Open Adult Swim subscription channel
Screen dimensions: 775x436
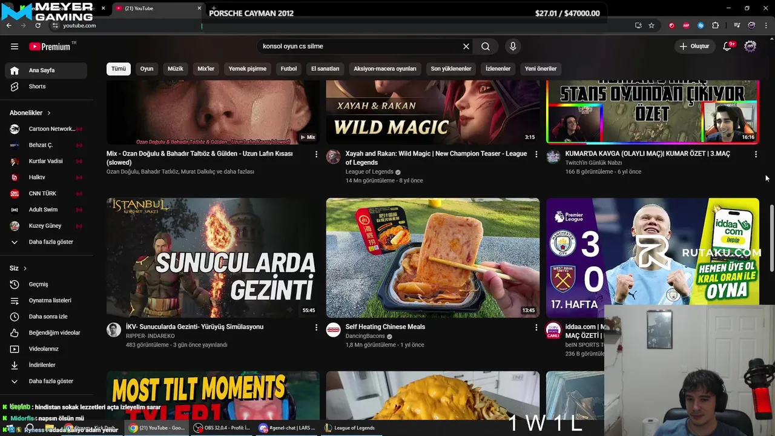point(46,210)
